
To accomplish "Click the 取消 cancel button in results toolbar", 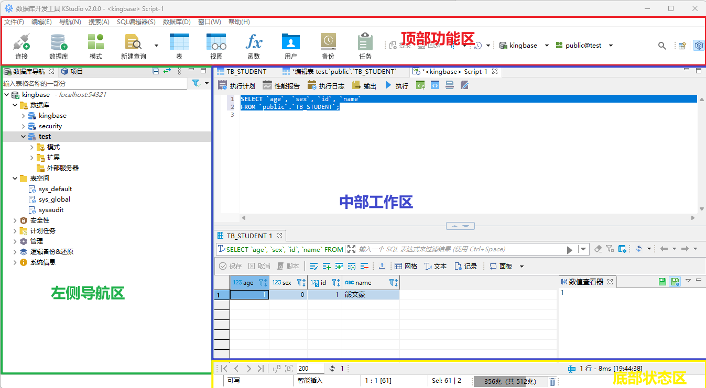I will point(259,266).
